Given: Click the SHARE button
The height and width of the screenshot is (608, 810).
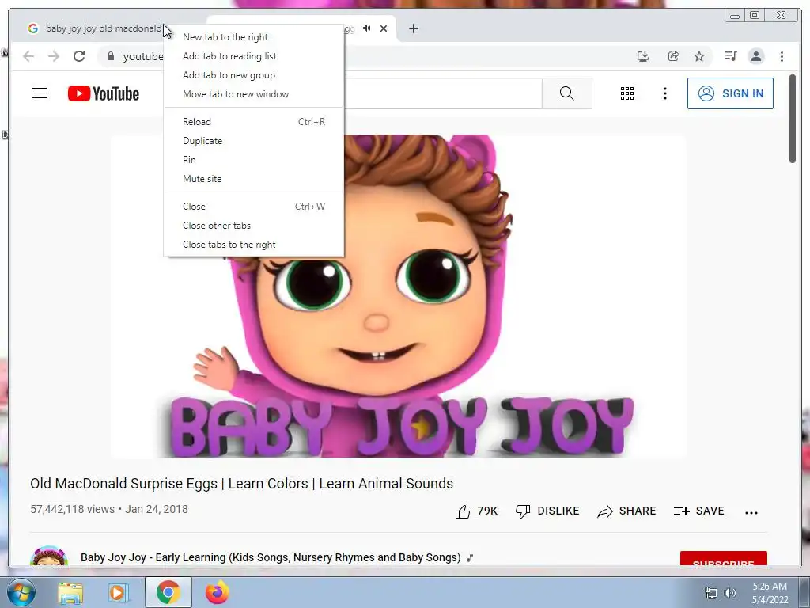Looking at the screenshot, I should click(626, 511).
